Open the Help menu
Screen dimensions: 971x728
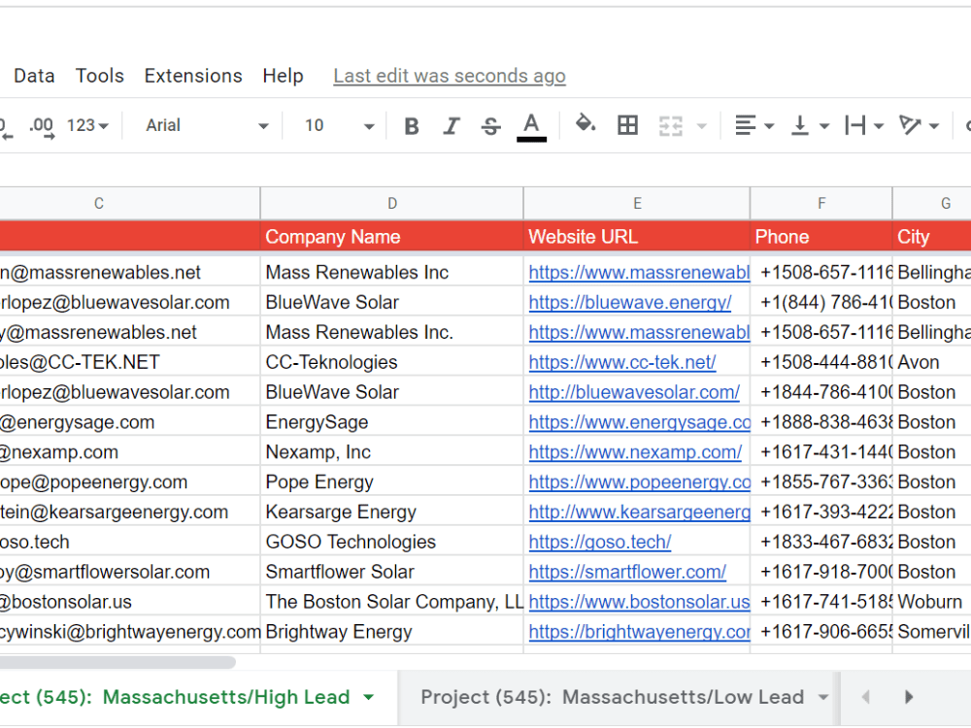(x=283, y=76)
